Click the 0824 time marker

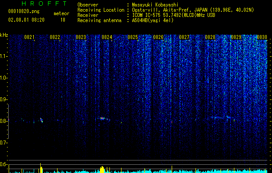coord(107,37)
